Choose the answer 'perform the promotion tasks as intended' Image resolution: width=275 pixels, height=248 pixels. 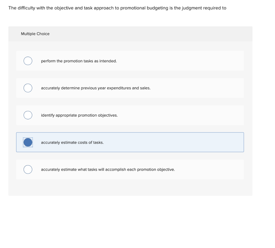[79, 61]
